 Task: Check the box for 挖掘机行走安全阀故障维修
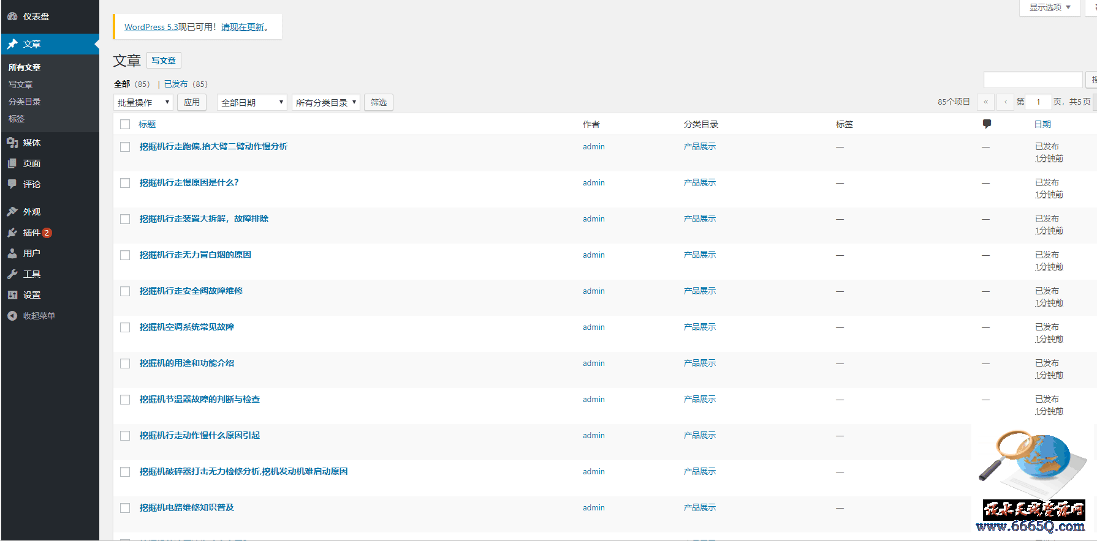pyautogui.click(x=125, y=291)
